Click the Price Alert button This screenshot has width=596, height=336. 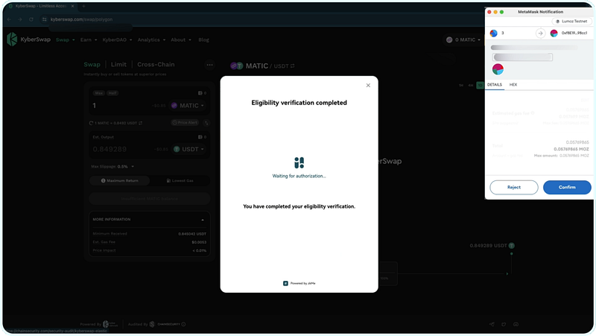coord(185,122)
